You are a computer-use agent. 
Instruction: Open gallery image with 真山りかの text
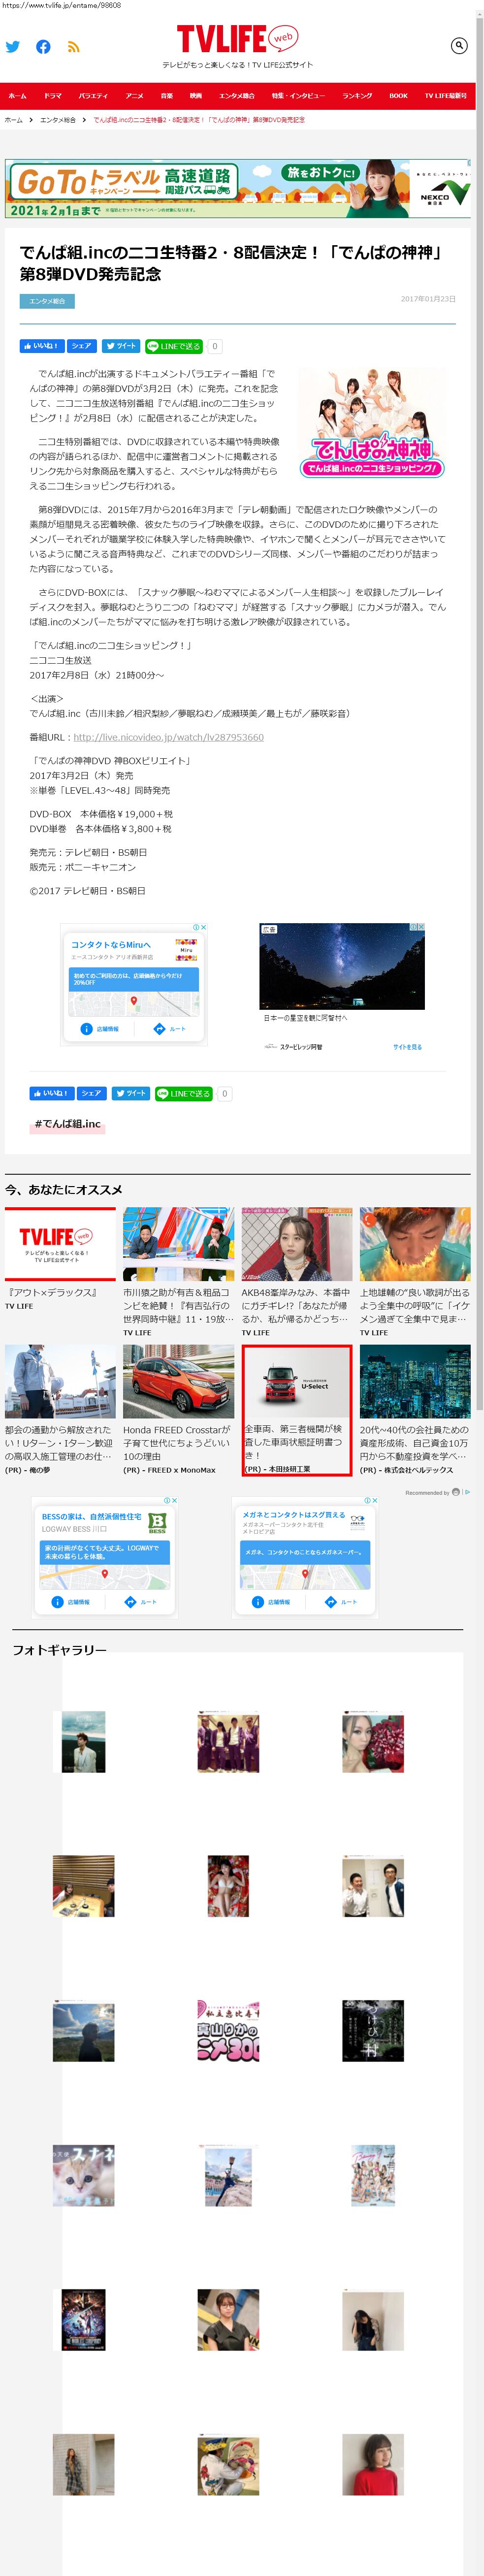[x=228, y=2030]
